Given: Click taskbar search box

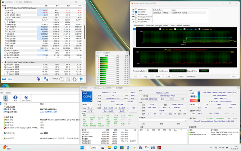Looking at the screenshot, I should pyautogui.click(x=93, y=148).
